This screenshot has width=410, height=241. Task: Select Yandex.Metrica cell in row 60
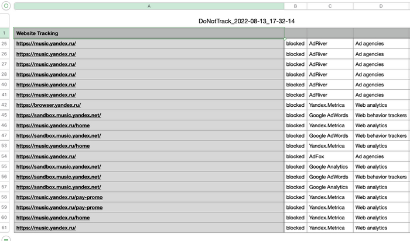(x=330, y=218)
